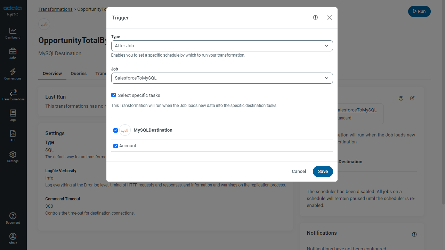Open Logs from the sidebar
The width and height of the screenshot is (445, 250).
coord(13,116)
